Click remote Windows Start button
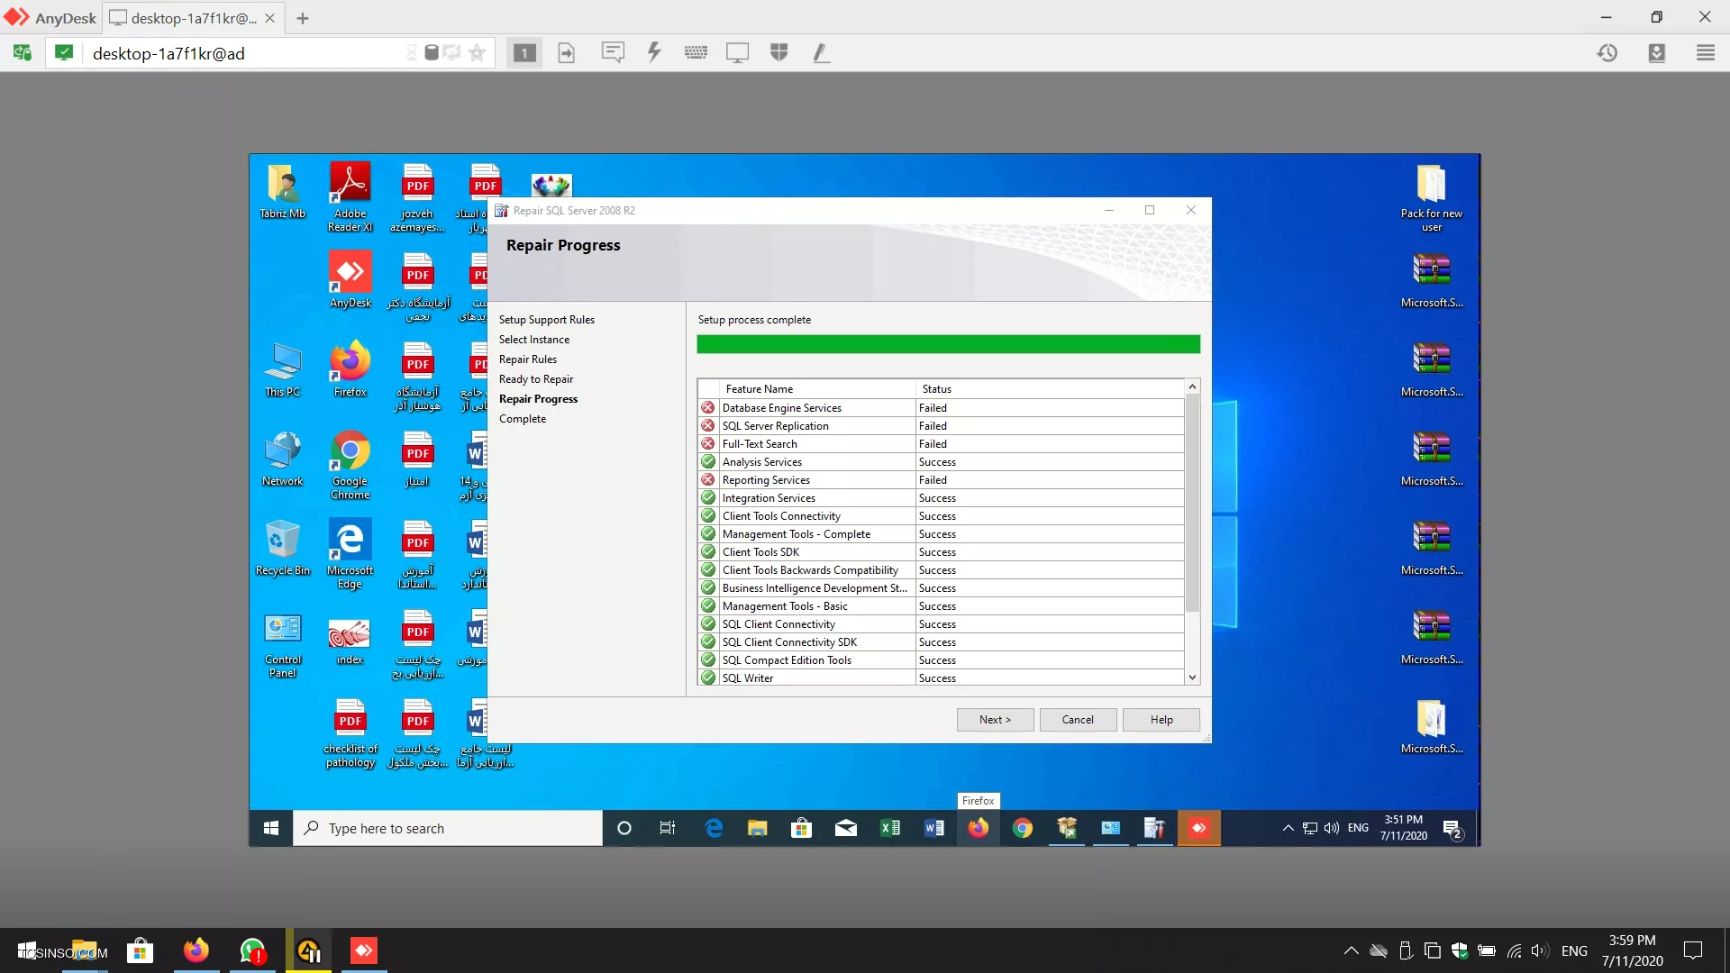1730x973 pixels. click(x=271, y=828)
